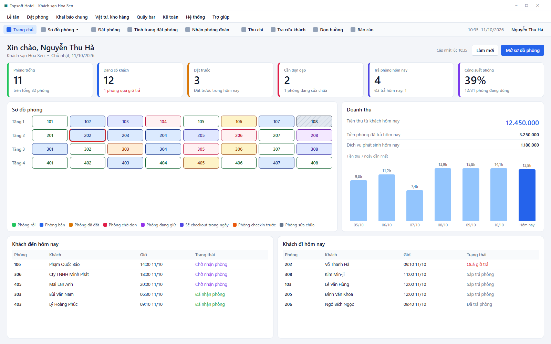Click the Phòng đang giữ purple legend swatch
Viewport: 551px width, 344px height.
point(143,225)
